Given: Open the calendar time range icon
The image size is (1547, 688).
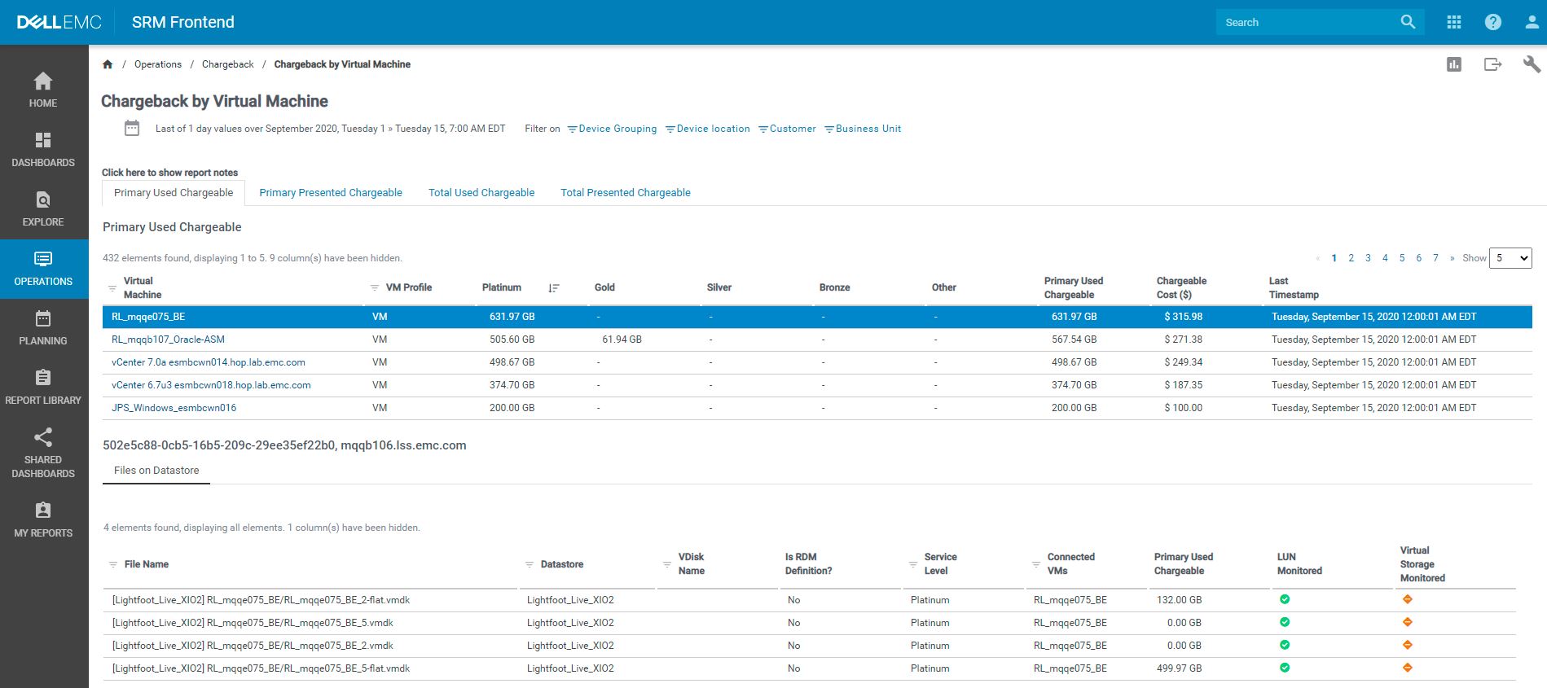Looking at the screenshot, I should (132, 128).
